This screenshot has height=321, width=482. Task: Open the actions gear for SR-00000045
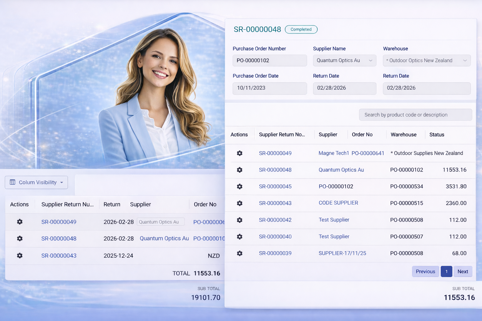(239, 186)
